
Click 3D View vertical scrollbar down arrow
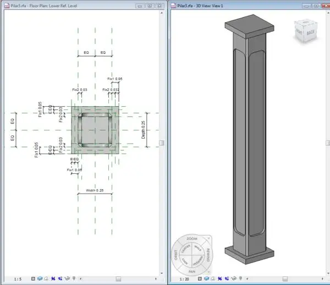point(328,273)
